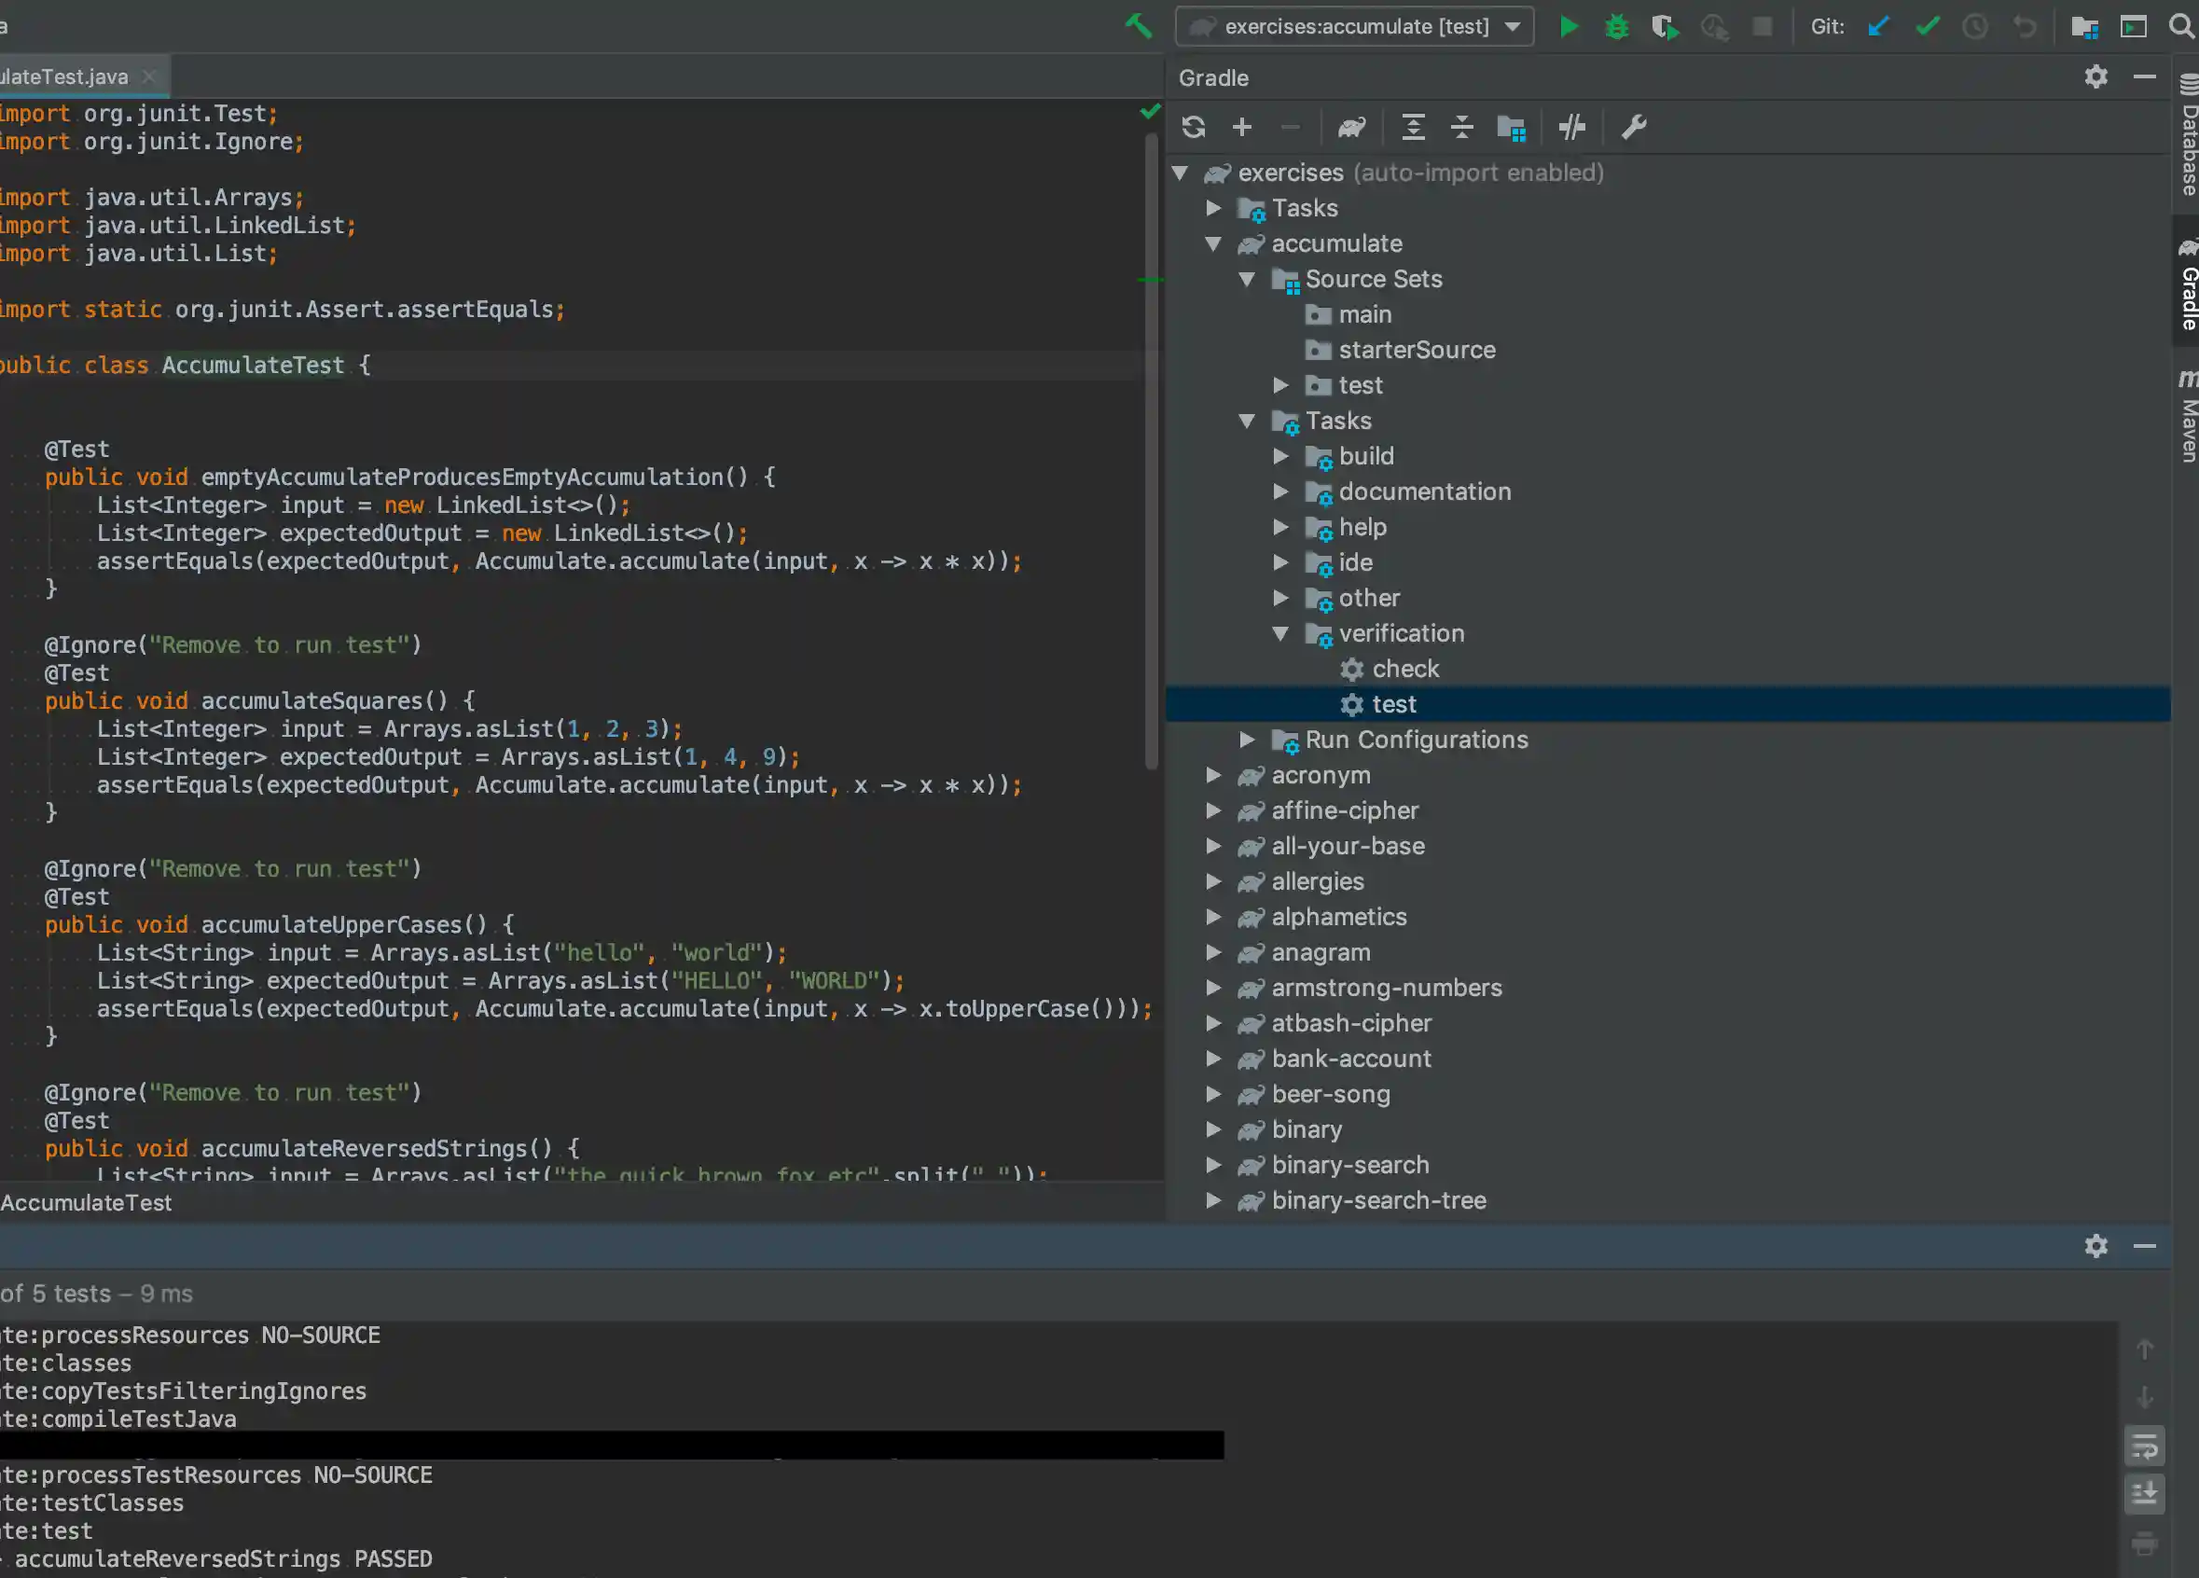Click Execute Gradle Task elephant icon
This screenshot has height=1578, width=2199.
click(x=1351, y=127)
